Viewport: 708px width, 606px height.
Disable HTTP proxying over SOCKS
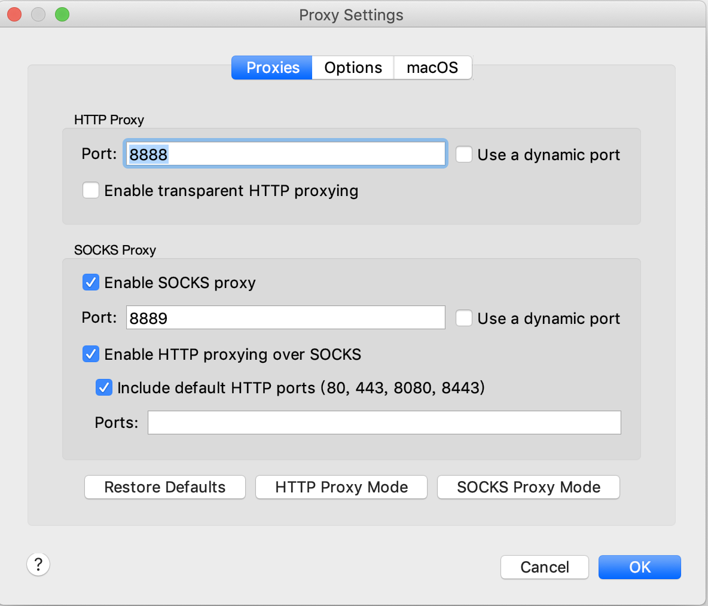[x=91, y=354]
